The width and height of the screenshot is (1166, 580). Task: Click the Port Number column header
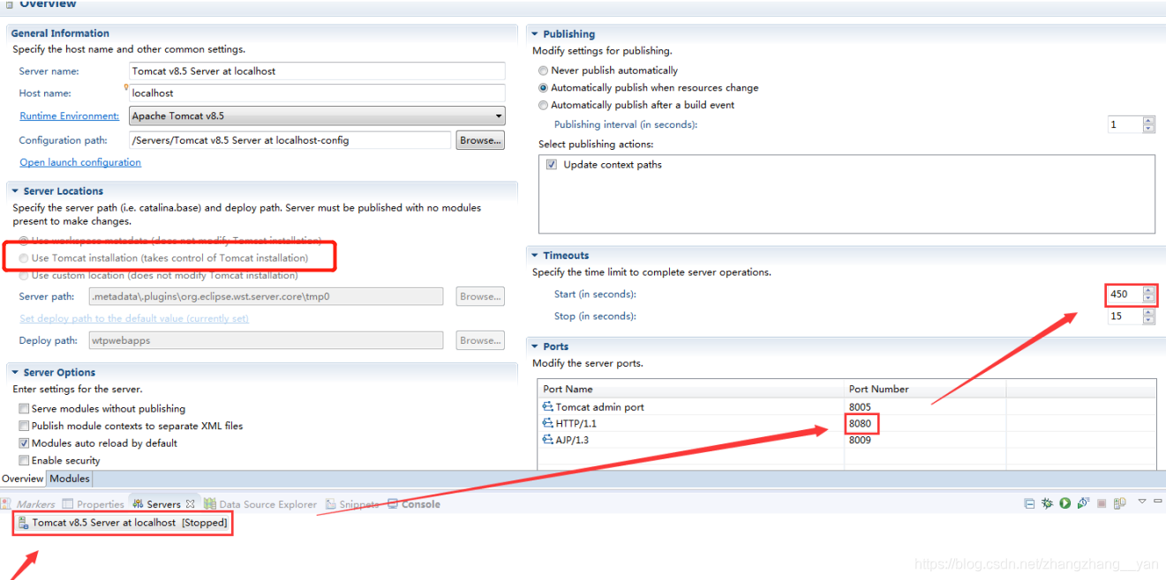point(926,389)
